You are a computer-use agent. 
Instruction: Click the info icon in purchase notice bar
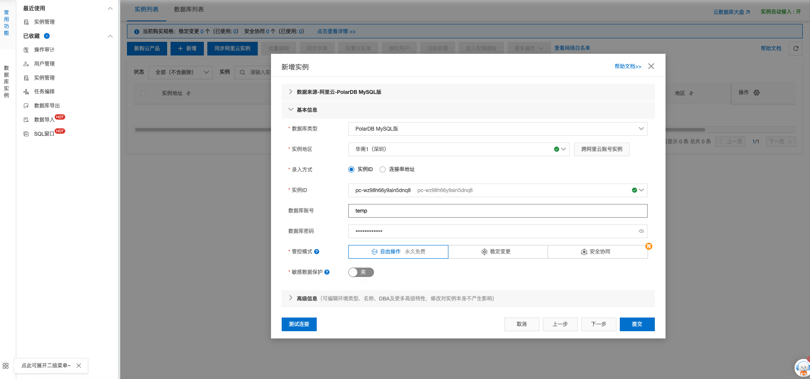(x=137, y=32)
